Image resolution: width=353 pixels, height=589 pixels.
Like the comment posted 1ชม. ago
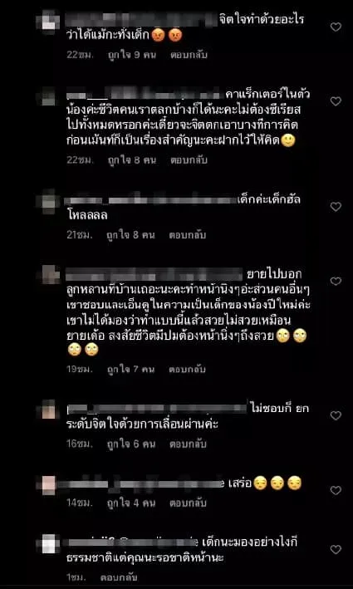336,550
